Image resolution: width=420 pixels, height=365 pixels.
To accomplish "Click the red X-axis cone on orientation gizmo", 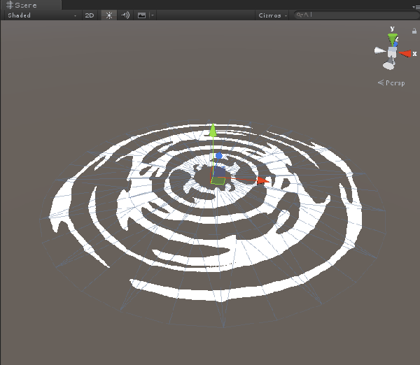I will pyautogui.click(x=405, y=53).
